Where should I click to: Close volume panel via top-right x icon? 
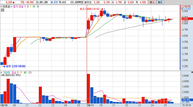[x=192, y=72]
